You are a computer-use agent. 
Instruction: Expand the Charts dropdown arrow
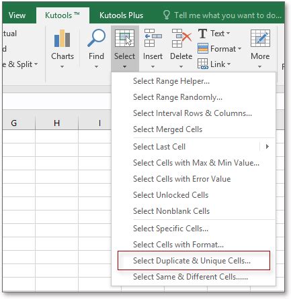63,66
